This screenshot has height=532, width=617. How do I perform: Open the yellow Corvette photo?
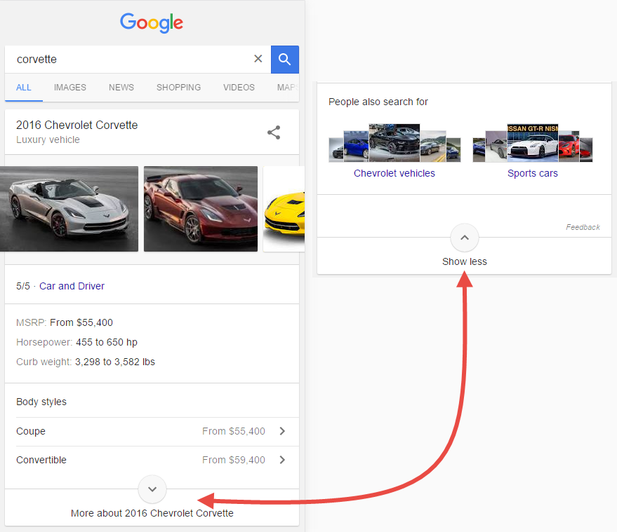pos(284,209)
